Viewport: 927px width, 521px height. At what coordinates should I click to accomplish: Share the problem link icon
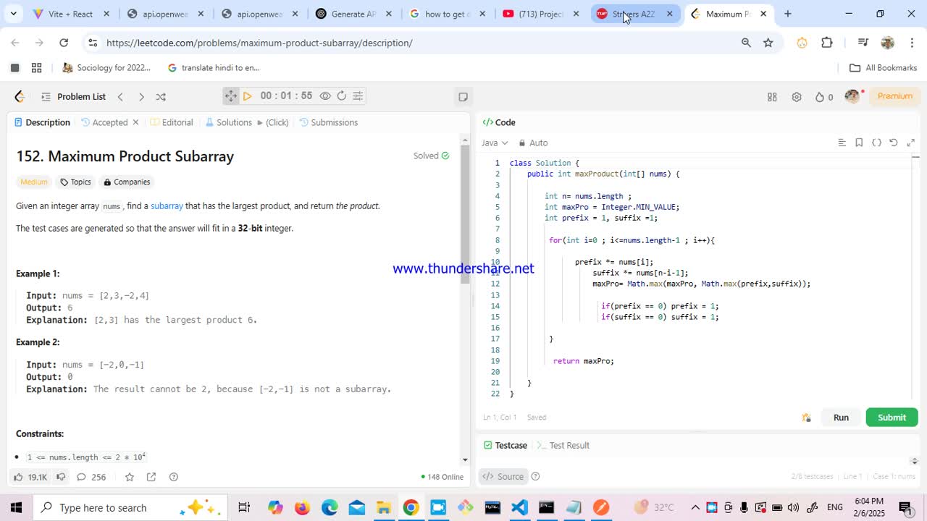coord(151,477)
